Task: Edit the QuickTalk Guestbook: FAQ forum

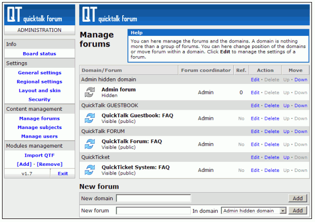Action: coord(255,118)
